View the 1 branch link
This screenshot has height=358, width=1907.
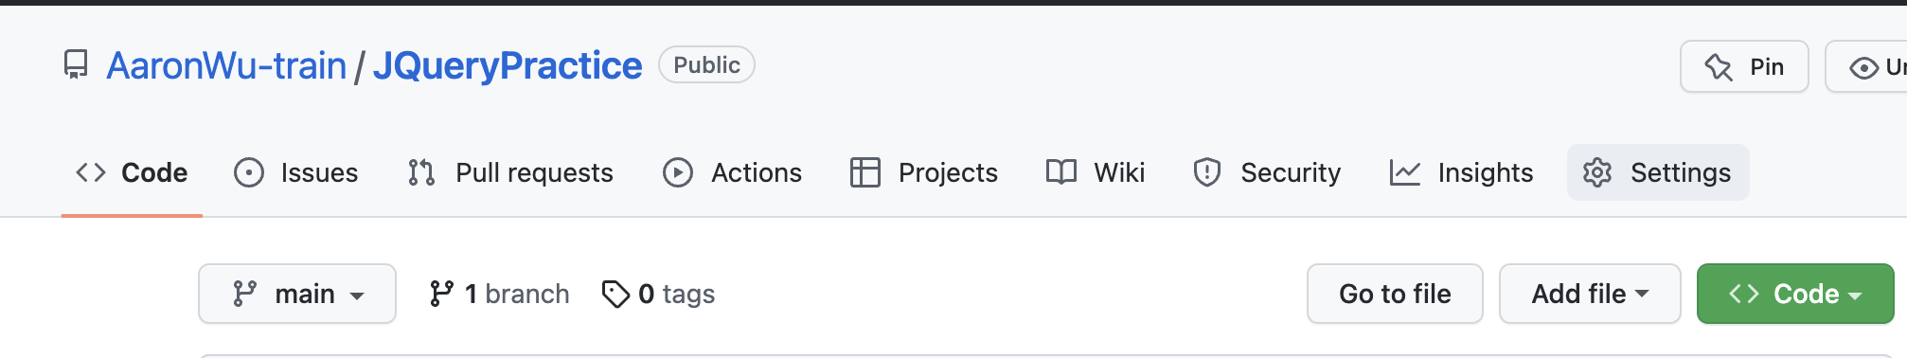tap(499, 294)
